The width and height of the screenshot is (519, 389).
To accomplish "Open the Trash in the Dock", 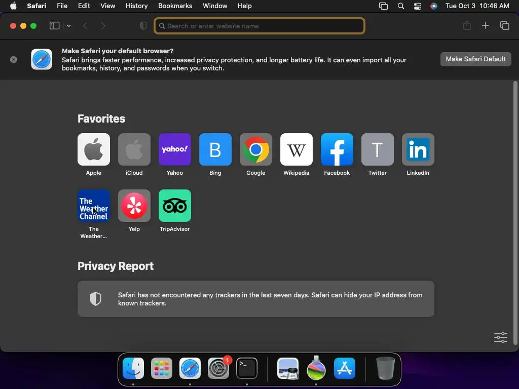I will coord(386,368).
